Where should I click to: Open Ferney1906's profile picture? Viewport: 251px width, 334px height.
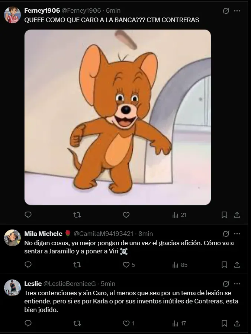pyautogui.click(x=12, y=15)
